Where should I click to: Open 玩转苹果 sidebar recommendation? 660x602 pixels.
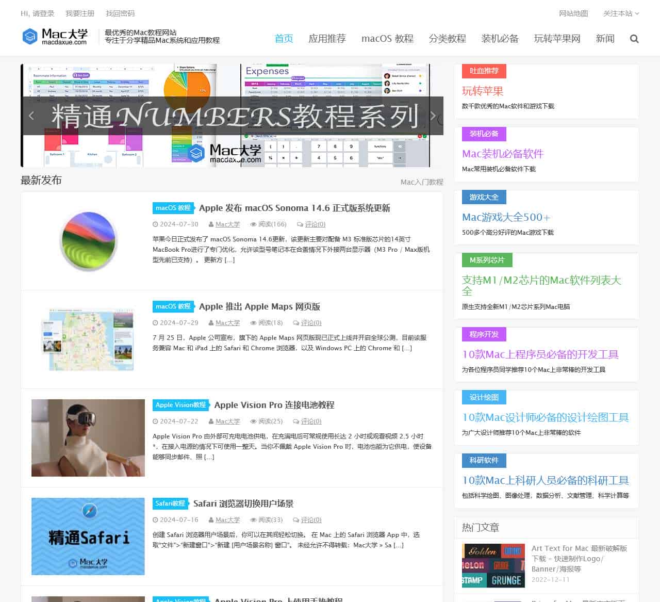coord(483,91)
